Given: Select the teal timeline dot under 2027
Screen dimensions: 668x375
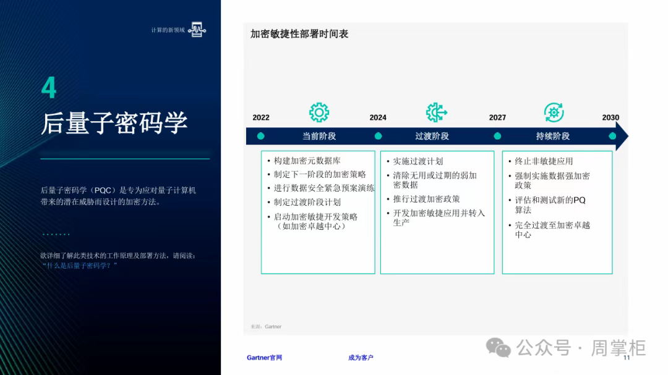Looking at the screenshot, I should (x=497, y=136).
